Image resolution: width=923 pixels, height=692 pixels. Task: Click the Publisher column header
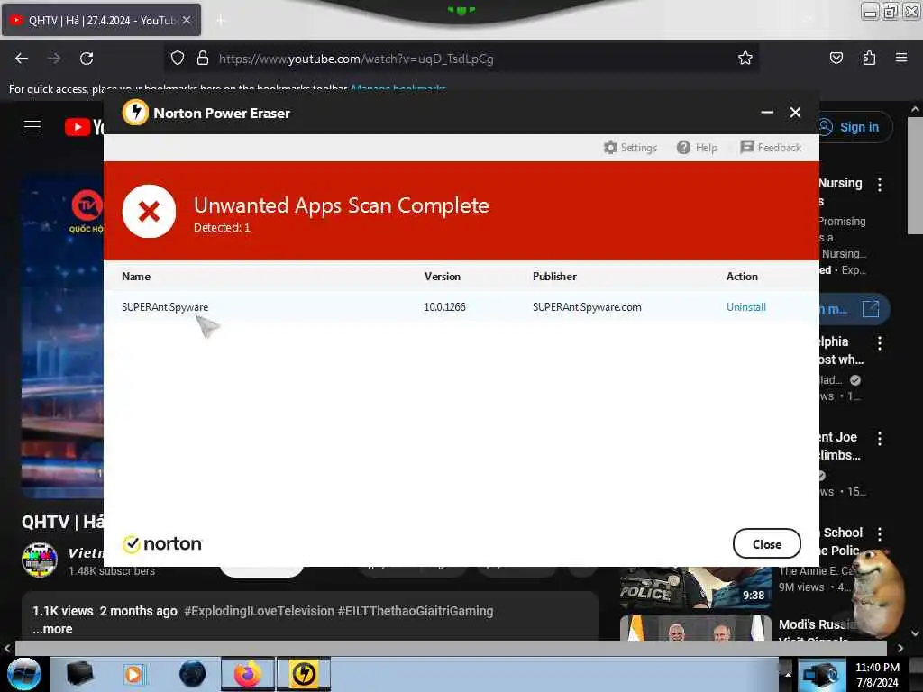pos(554,277)
